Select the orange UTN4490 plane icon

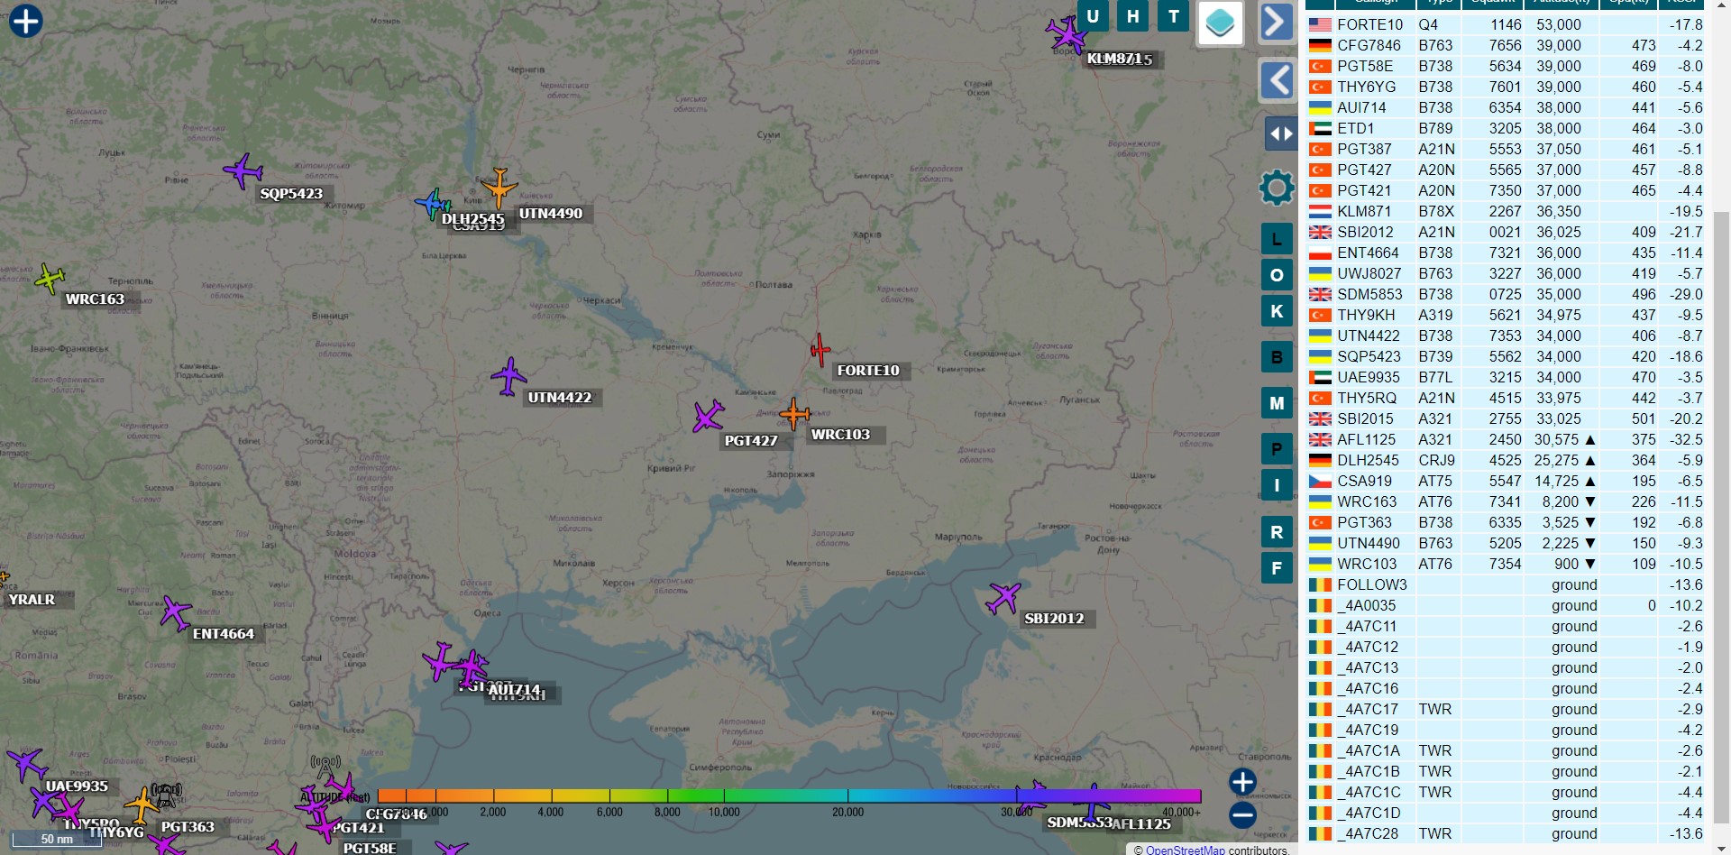[499, 188]
